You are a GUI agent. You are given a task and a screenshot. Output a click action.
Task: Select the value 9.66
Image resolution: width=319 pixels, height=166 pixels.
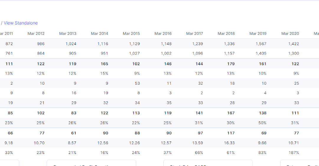tap(262, 143)
